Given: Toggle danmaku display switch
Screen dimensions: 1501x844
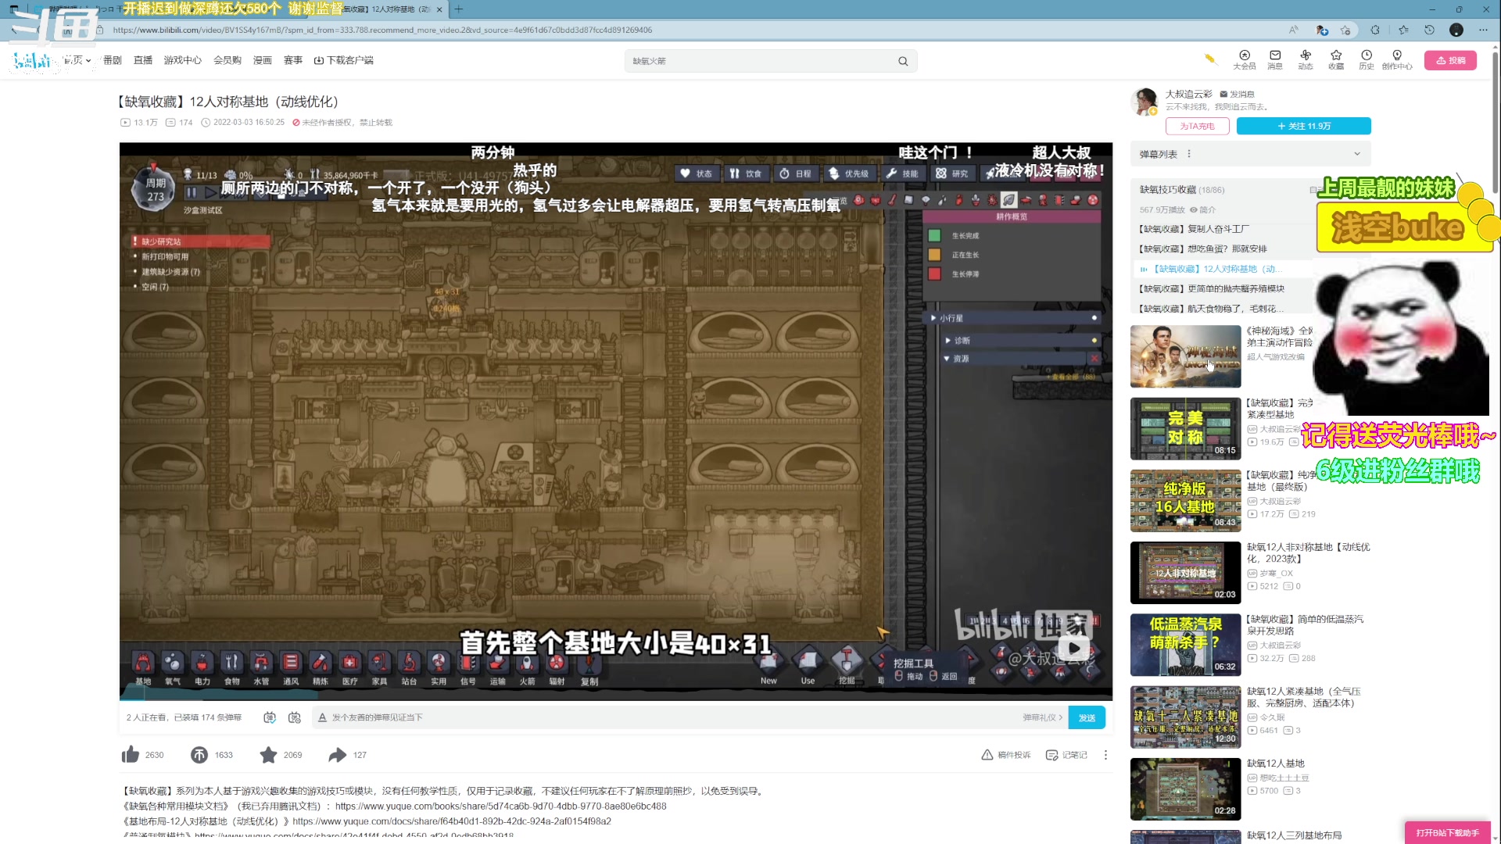Looking at the screenshot, I should 270,717.
